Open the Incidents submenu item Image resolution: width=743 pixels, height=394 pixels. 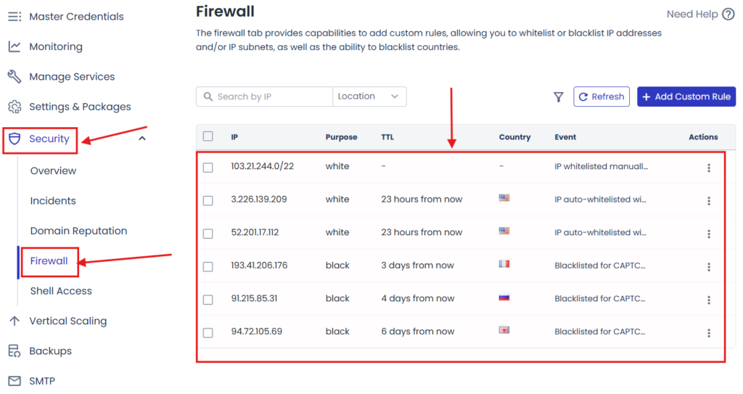tap(53, 201)
